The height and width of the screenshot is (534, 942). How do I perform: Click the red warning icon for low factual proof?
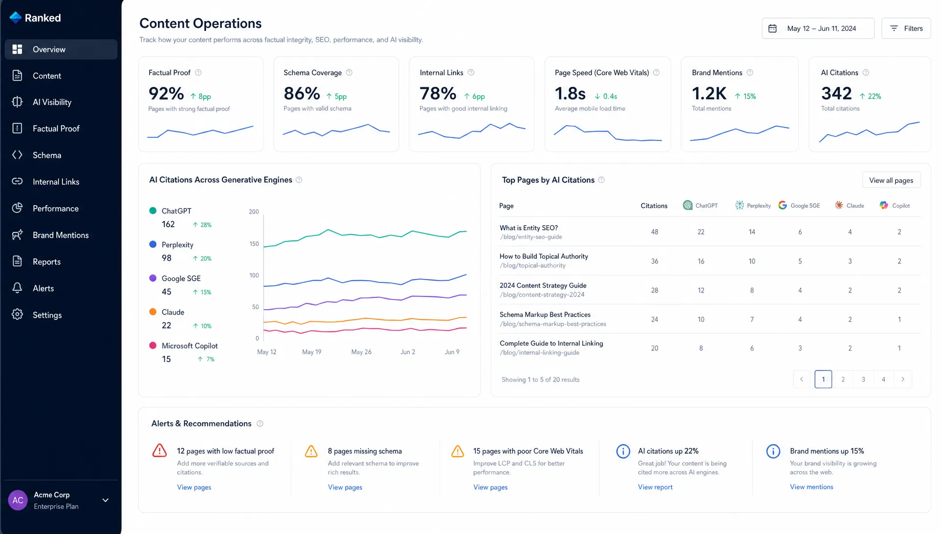click(x=159, y=451)
